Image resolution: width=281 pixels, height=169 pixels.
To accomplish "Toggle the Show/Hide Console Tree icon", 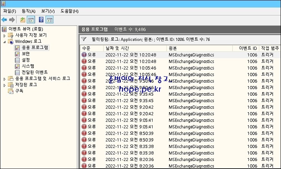I will [31, 19].
